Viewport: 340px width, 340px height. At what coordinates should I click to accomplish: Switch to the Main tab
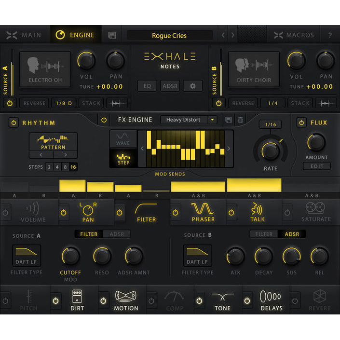tap(24, 35)
